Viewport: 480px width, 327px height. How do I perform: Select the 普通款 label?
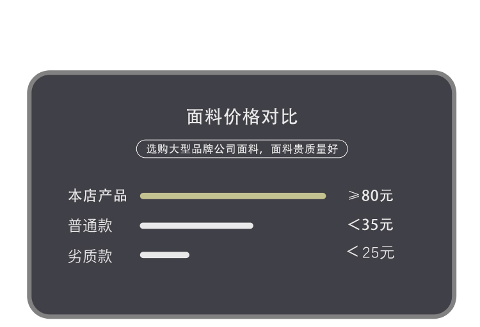point(90,226)
